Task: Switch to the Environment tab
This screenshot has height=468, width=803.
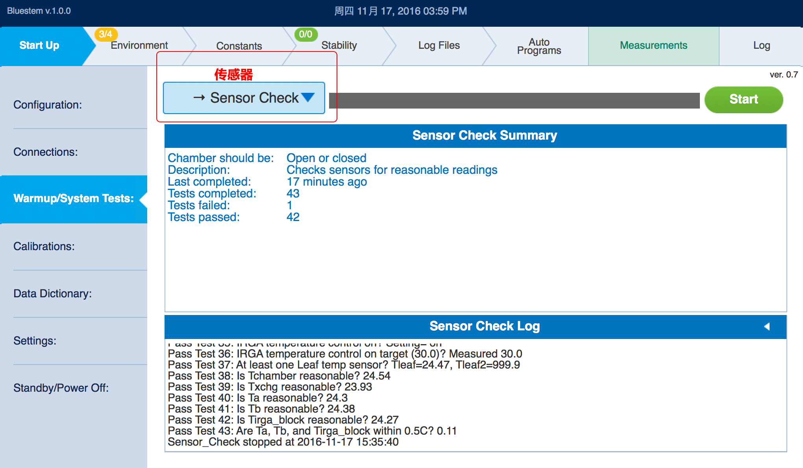Action: point(139,46)
